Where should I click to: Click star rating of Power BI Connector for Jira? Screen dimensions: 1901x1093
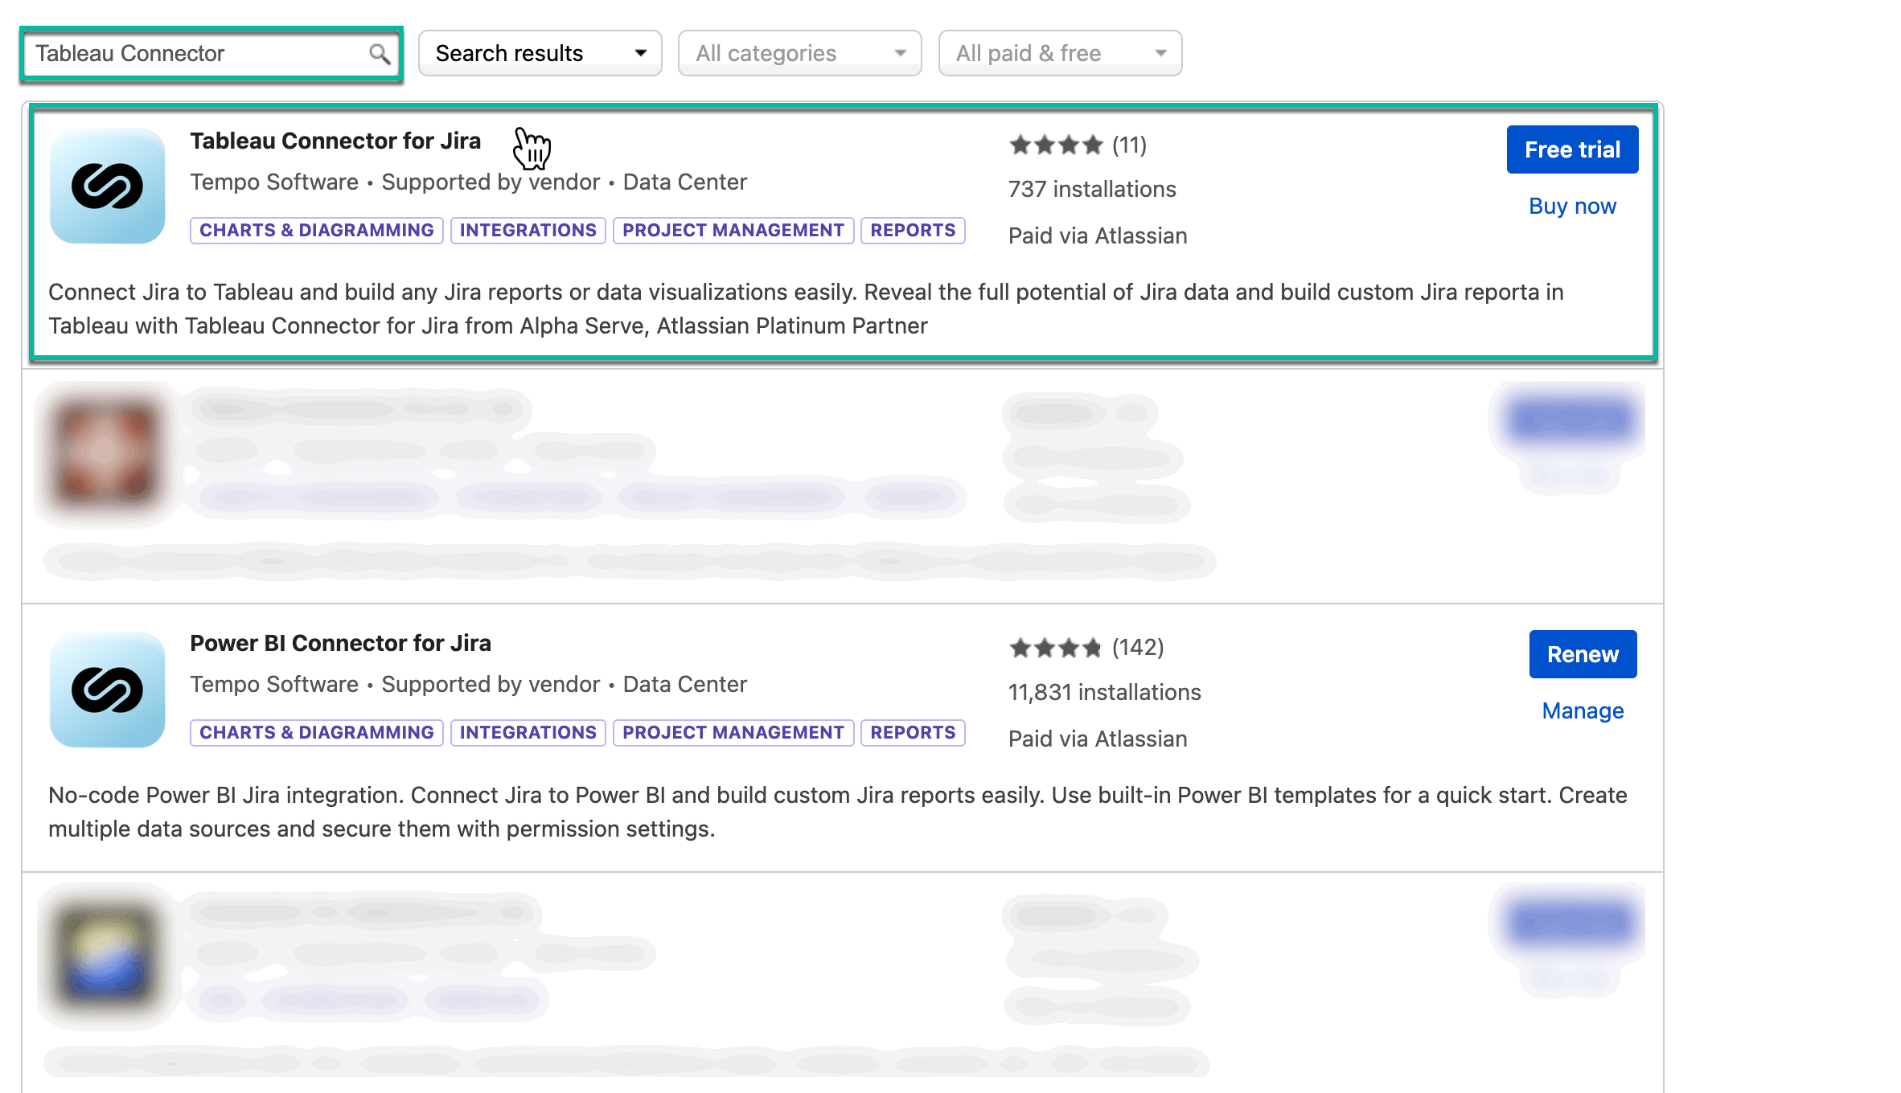(x=1056, y=648)
